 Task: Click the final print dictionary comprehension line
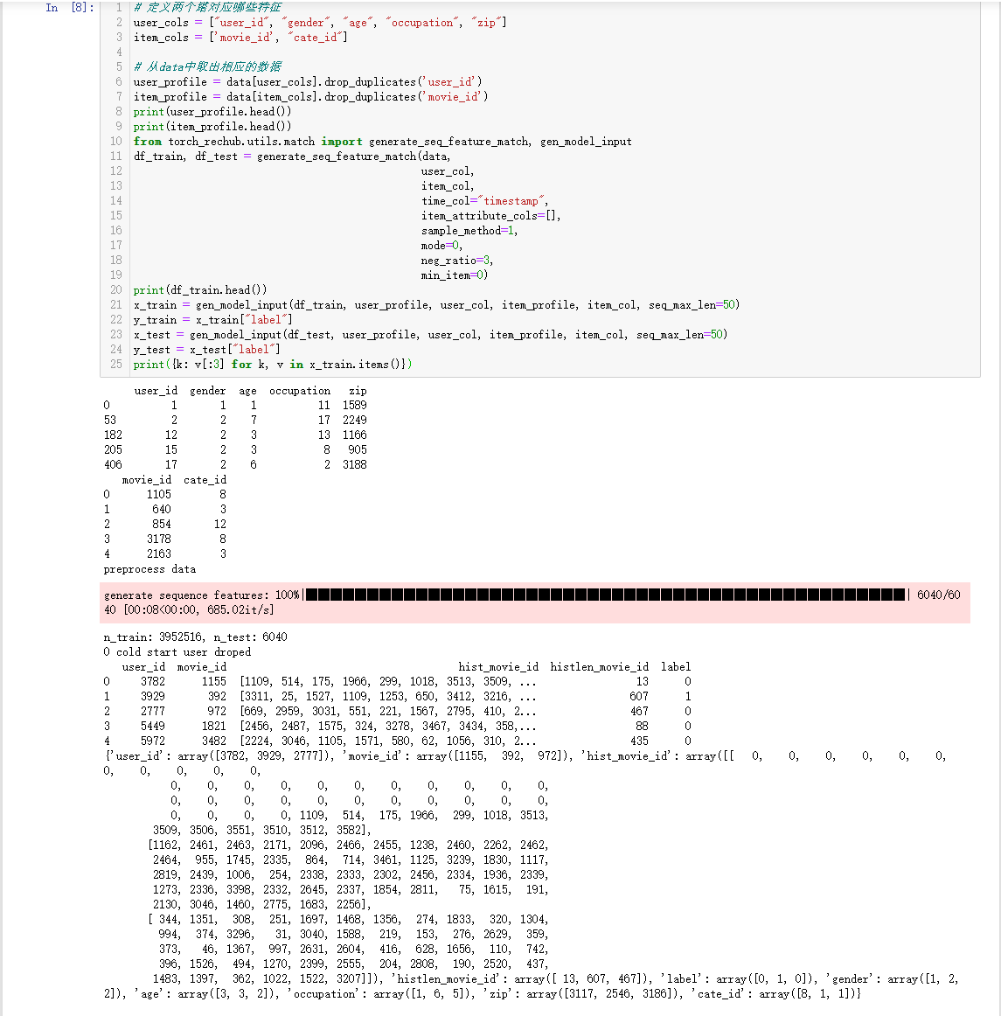pos(273,365)
